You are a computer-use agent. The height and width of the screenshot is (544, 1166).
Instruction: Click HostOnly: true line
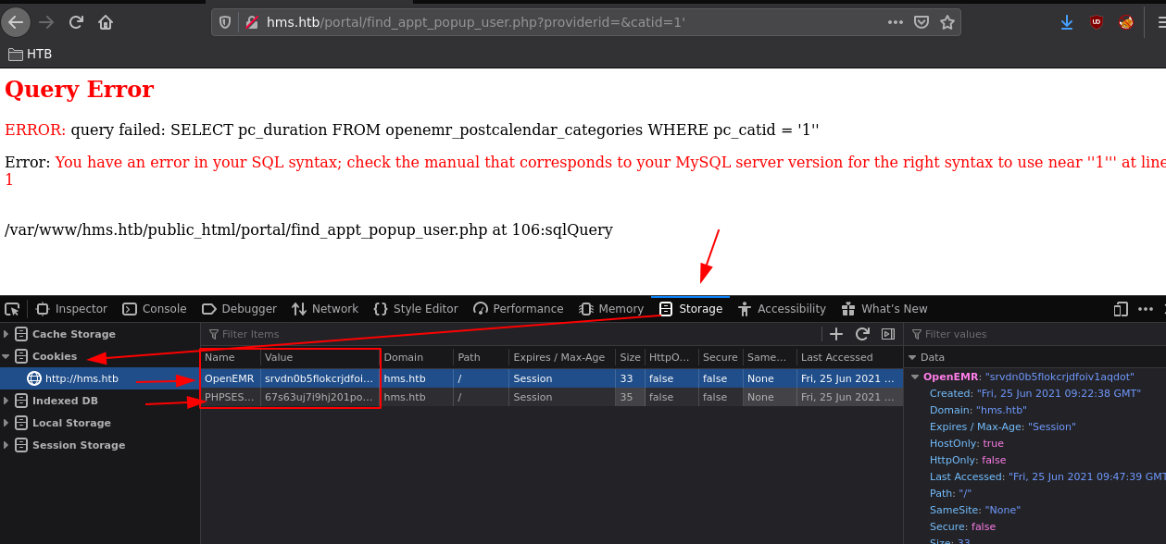966,443
